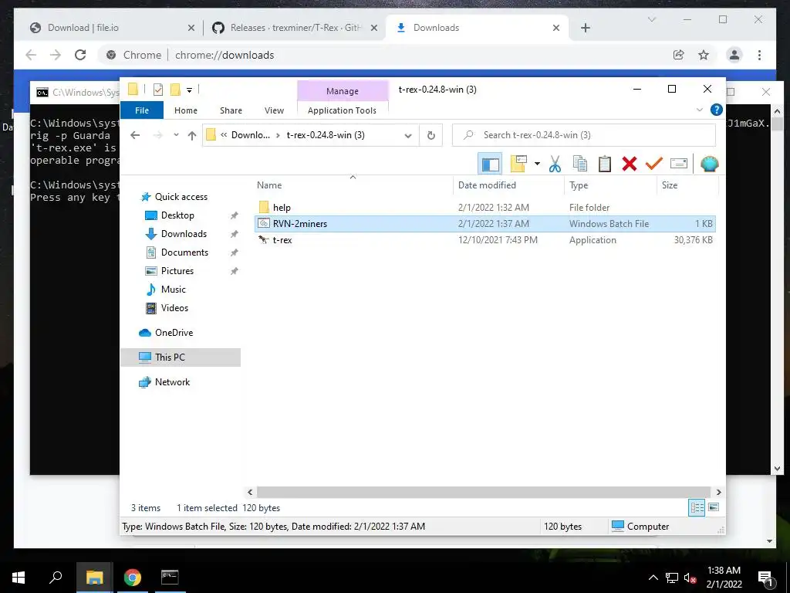This screenshot has width=790, height=593.
Task: Open Quick access in navigation pane
Action: pos(181,197)
